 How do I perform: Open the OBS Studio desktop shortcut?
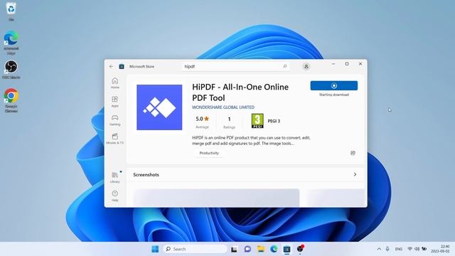(x=11, y=70)
